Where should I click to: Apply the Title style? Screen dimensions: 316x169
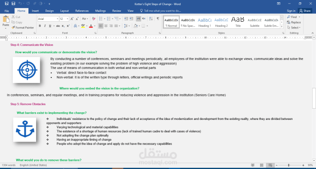(238, 22)
